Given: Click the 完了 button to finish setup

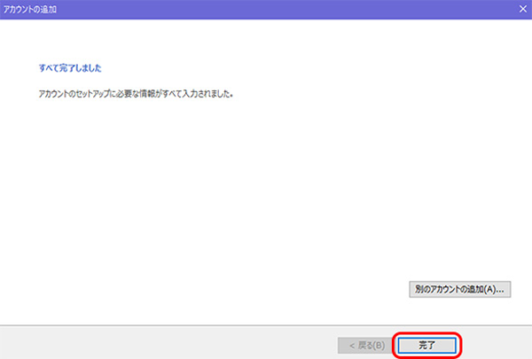Looking at the screenshot, I should tap(426, 344).
